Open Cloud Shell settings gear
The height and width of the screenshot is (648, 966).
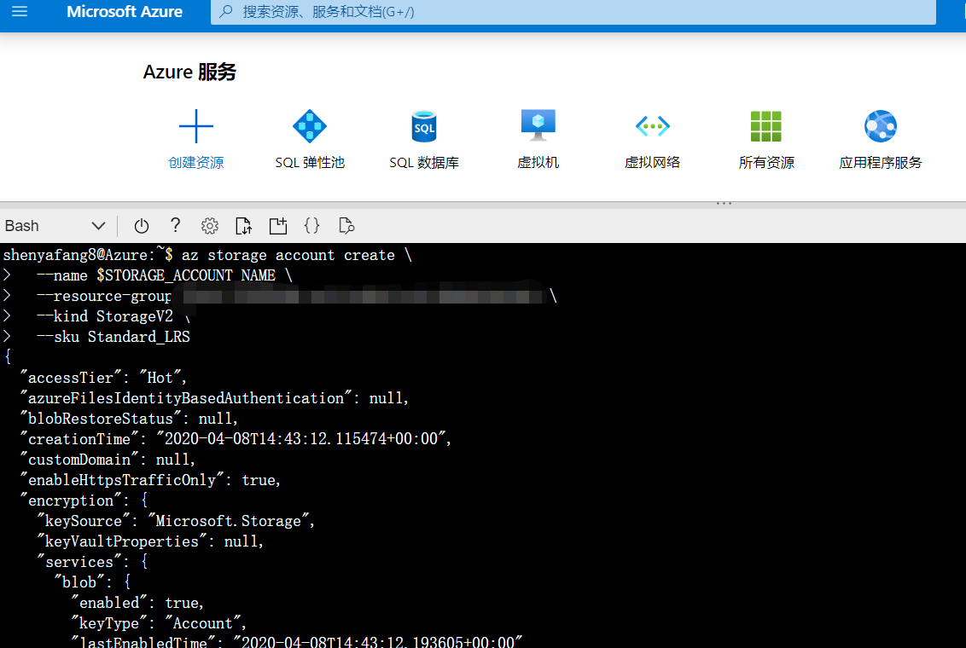[209, 226]
